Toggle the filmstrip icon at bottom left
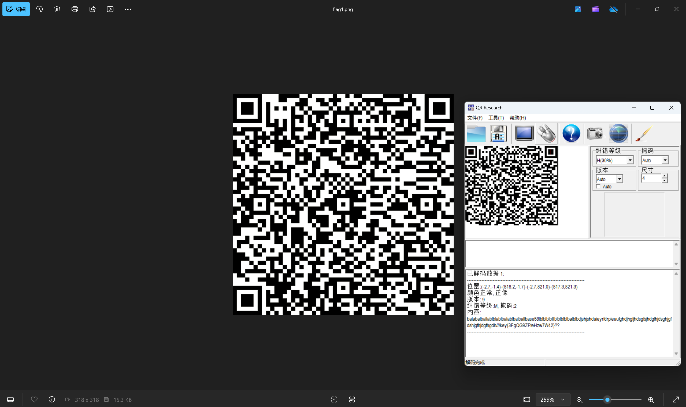686x407 pixels. (10, 399)
